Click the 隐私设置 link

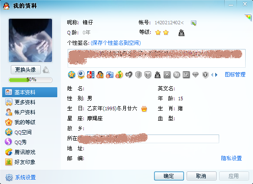231,158
